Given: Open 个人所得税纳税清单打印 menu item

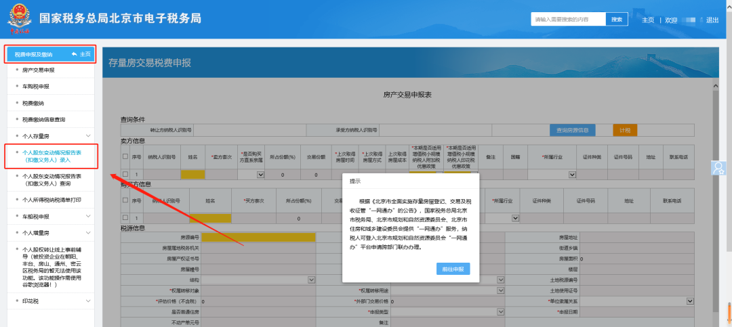Looking at the screenshot, I should click(52, 200).
